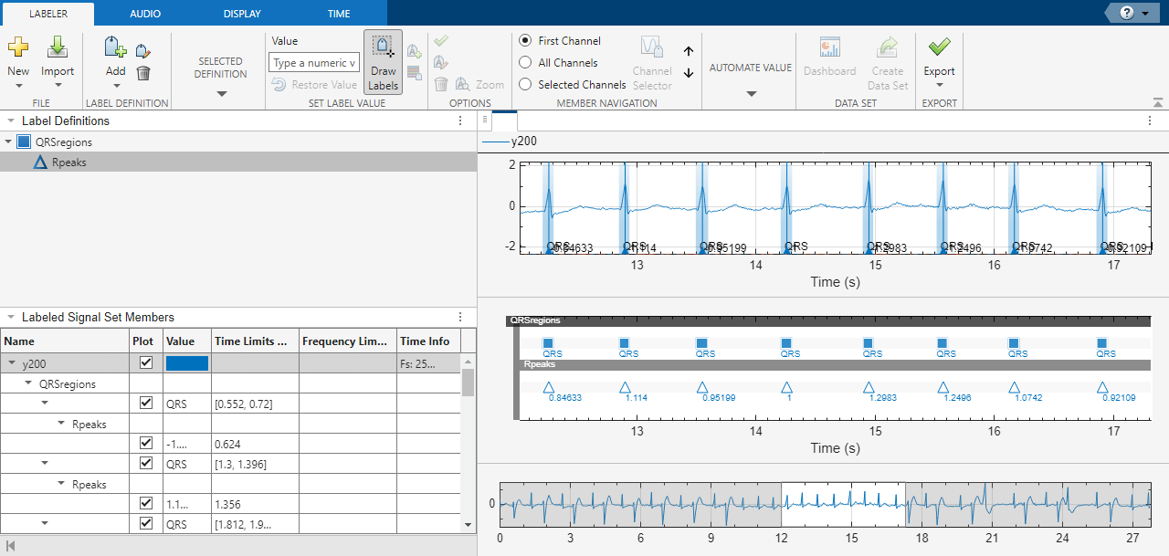Click the New labeled signal set icon
1169x556 pixels.
18,47
